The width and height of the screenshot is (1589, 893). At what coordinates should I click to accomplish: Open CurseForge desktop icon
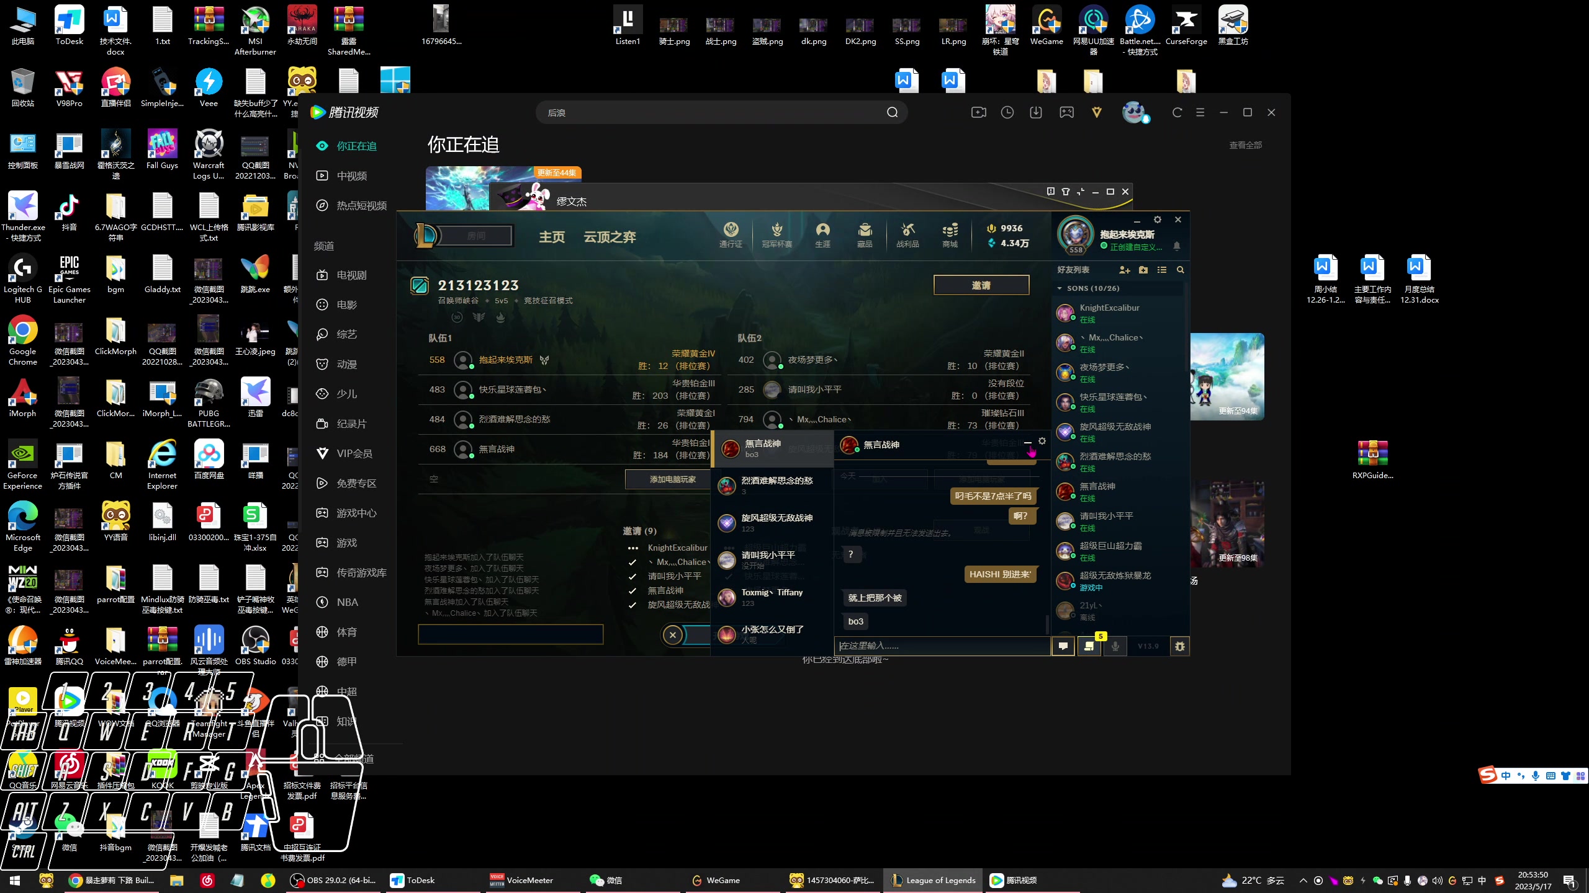(x=1186, y=26)
